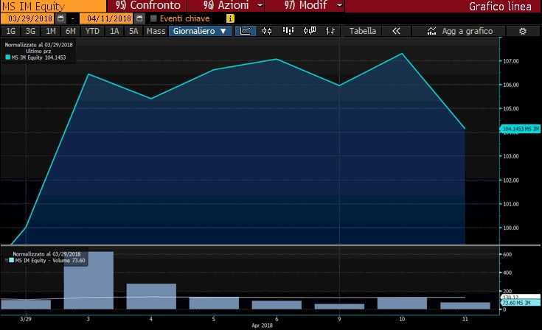The height and width of the screenshot is (330, 542).
Task: Click the end date field 04/11/2018
Action: pos(106,18)
